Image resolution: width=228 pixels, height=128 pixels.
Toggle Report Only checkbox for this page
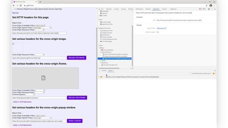coord(22,23)
